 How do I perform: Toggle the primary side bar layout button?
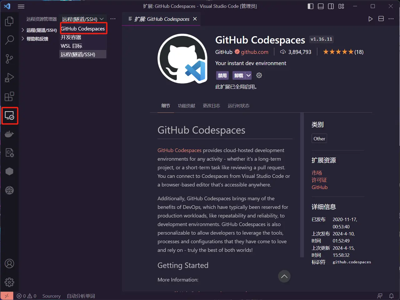310,6
